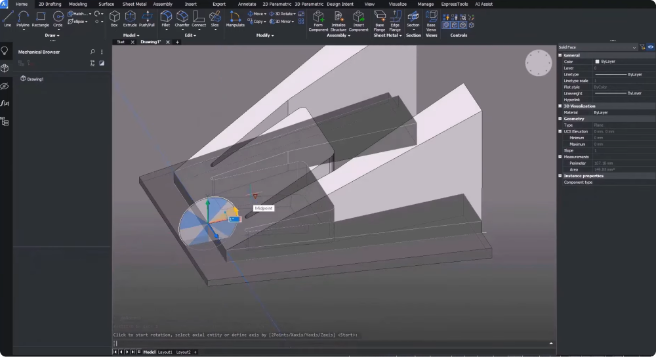
Task: Switch to the Sheet Metal ribbon tab
Action: click(134, 4)
